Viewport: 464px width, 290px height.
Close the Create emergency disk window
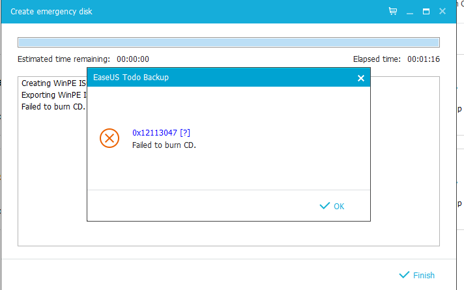coord(442,11)
